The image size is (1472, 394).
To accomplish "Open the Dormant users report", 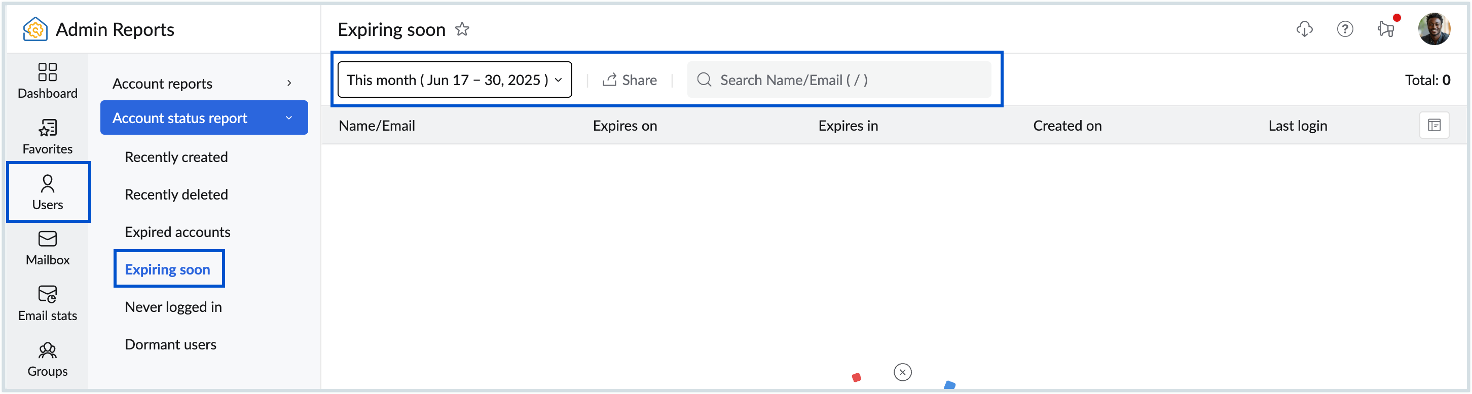I will point(170,344).
